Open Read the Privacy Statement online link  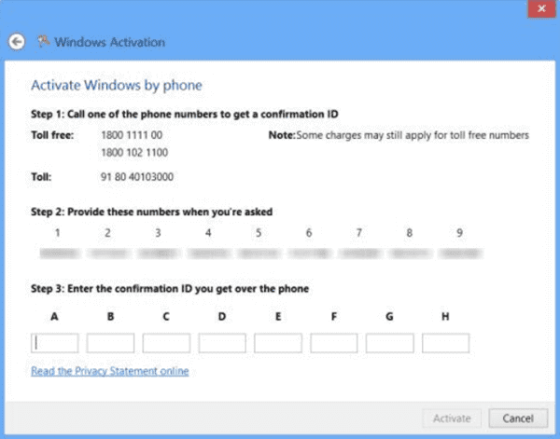tap(110, 371)
